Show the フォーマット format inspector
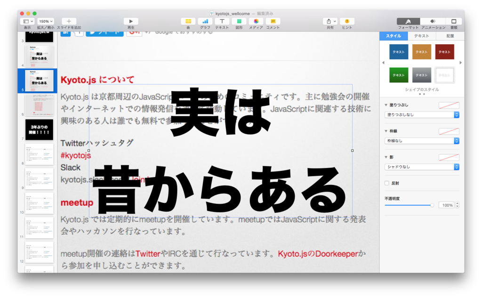This screenshot has height=298, width=482. tap(408, 21)
